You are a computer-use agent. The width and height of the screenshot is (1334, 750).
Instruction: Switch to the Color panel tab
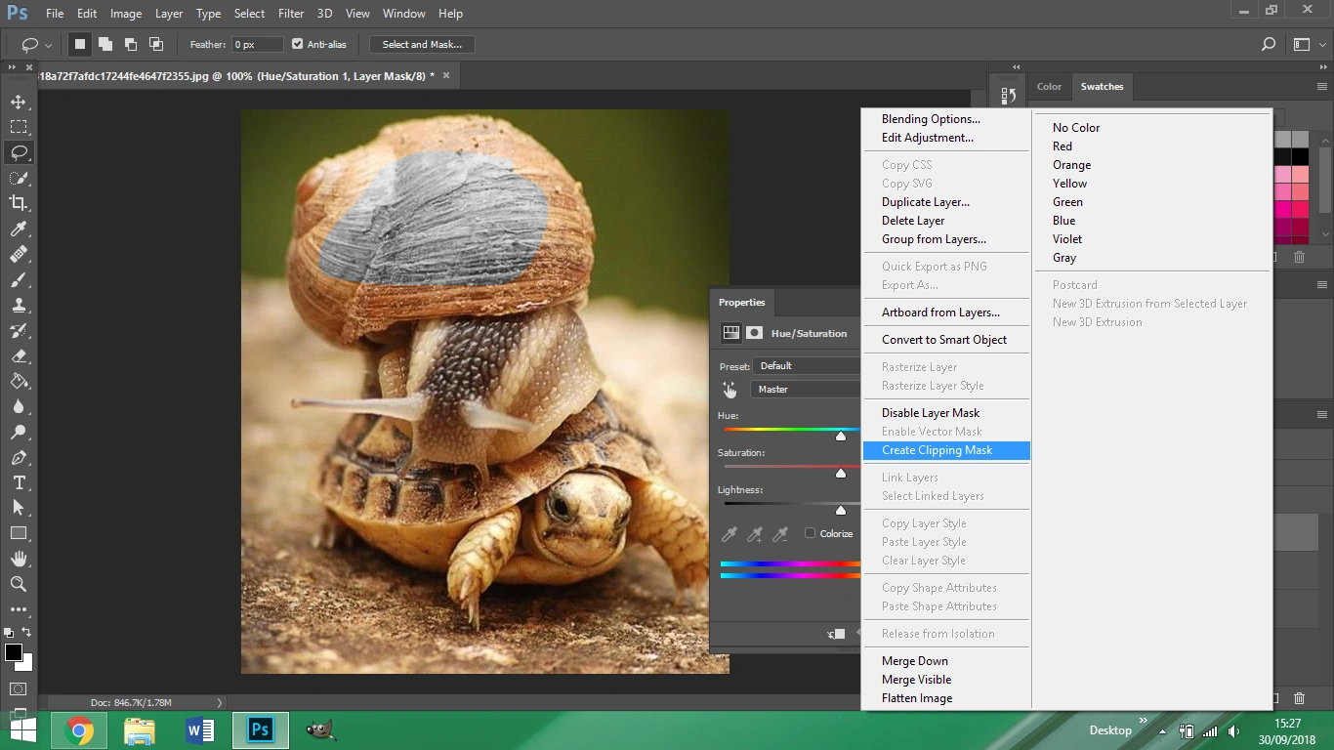pyautogui.click(x=1049, y=87)
